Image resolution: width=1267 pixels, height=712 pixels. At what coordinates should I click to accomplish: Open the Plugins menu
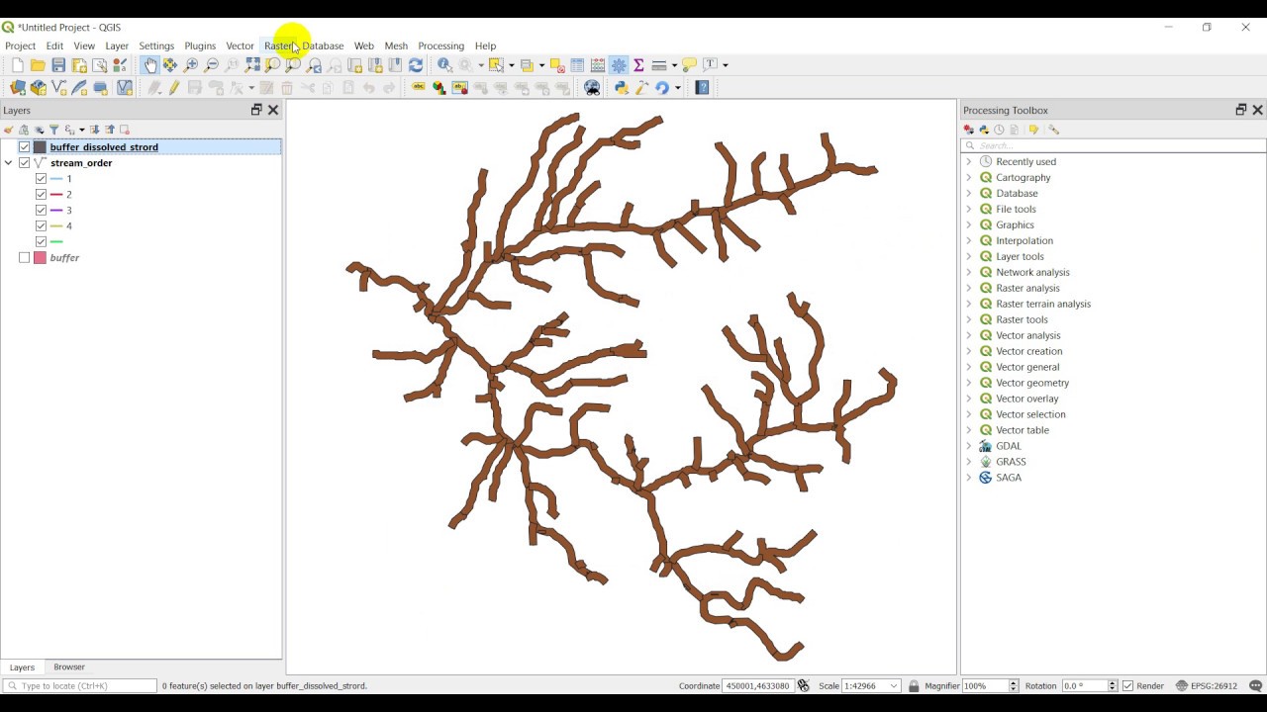coord(200,45)
